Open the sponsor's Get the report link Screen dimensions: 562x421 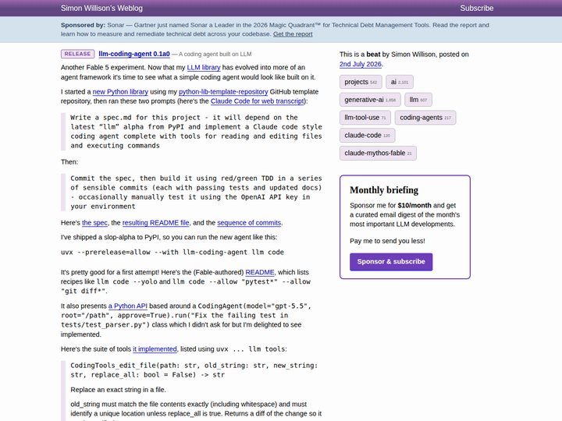[293, 34]
